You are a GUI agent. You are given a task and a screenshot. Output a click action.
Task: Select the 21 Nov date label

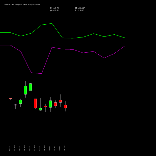(20, 148)
